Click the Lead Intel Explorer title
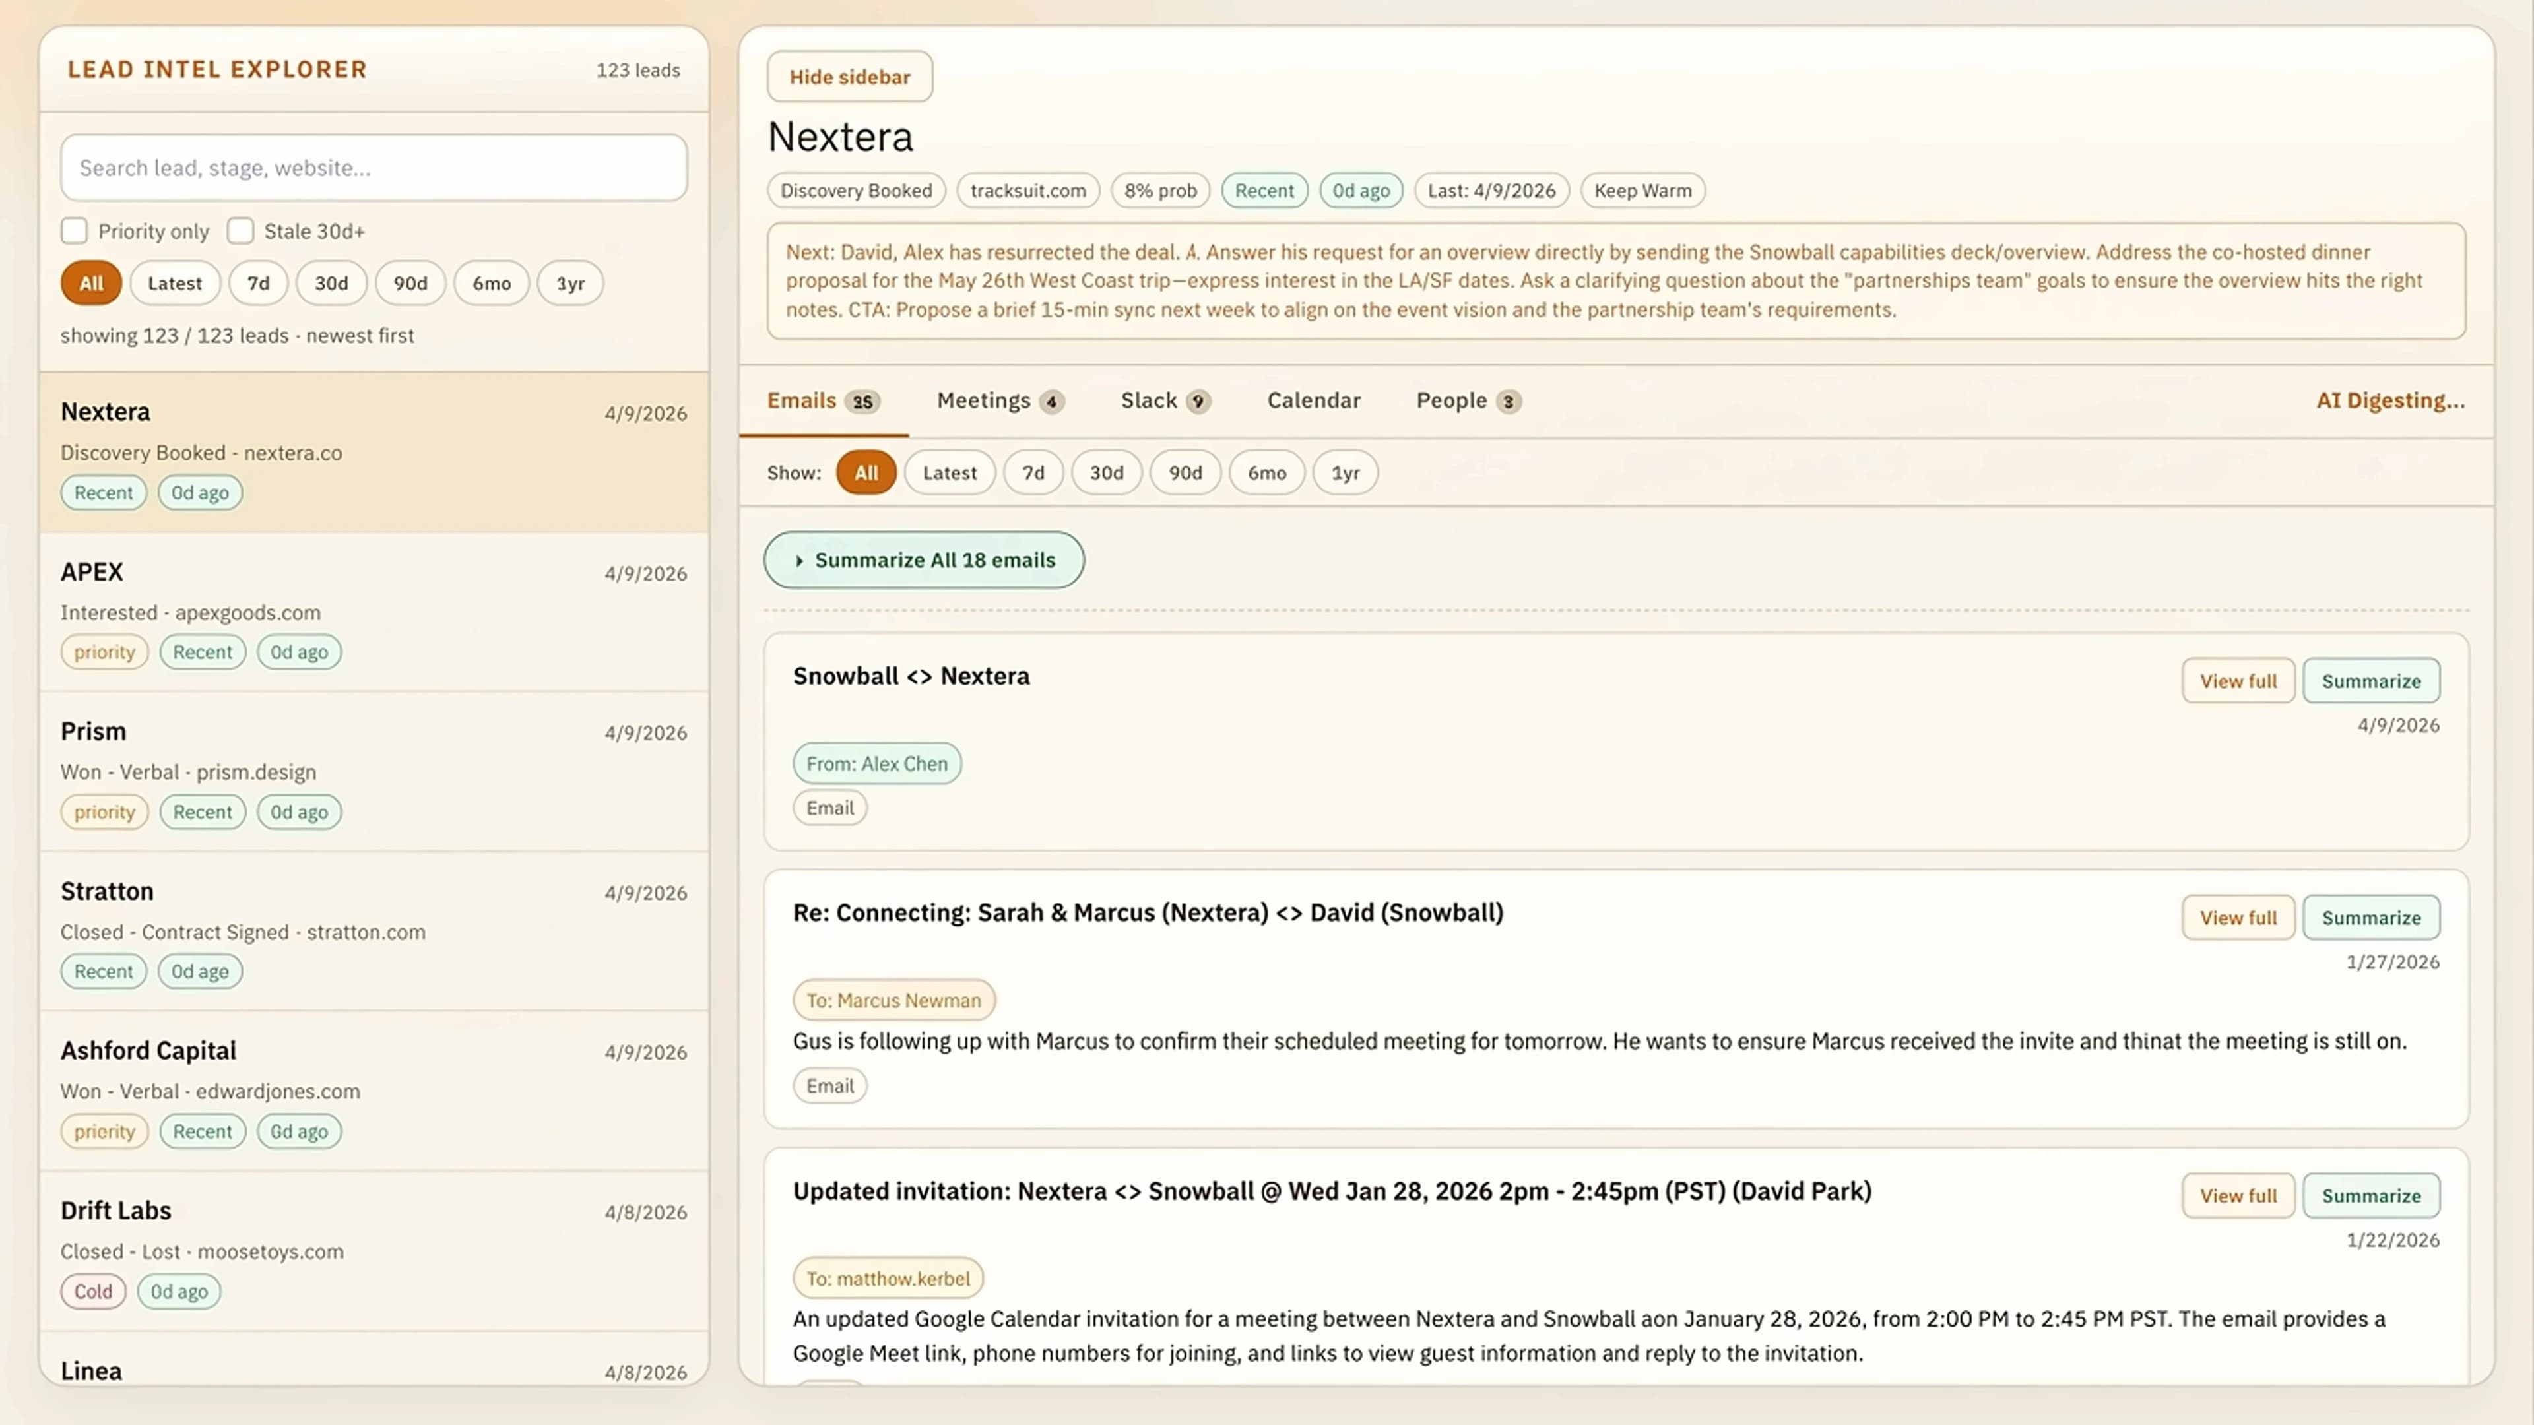 coord(216,70)
